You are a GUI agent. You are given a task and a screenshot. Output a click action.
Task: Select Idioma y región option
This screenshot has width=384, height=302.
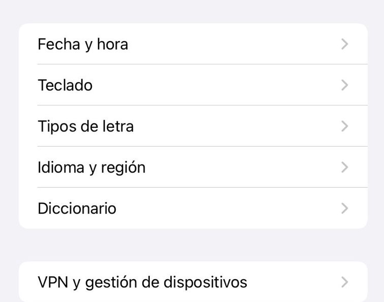coord(91,167)
